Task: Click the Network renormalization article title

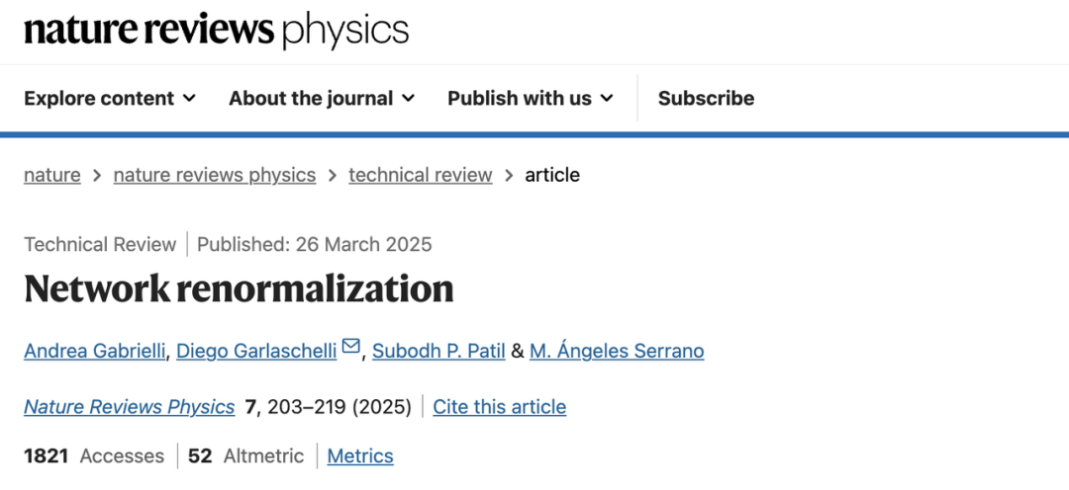Action: 239,288
